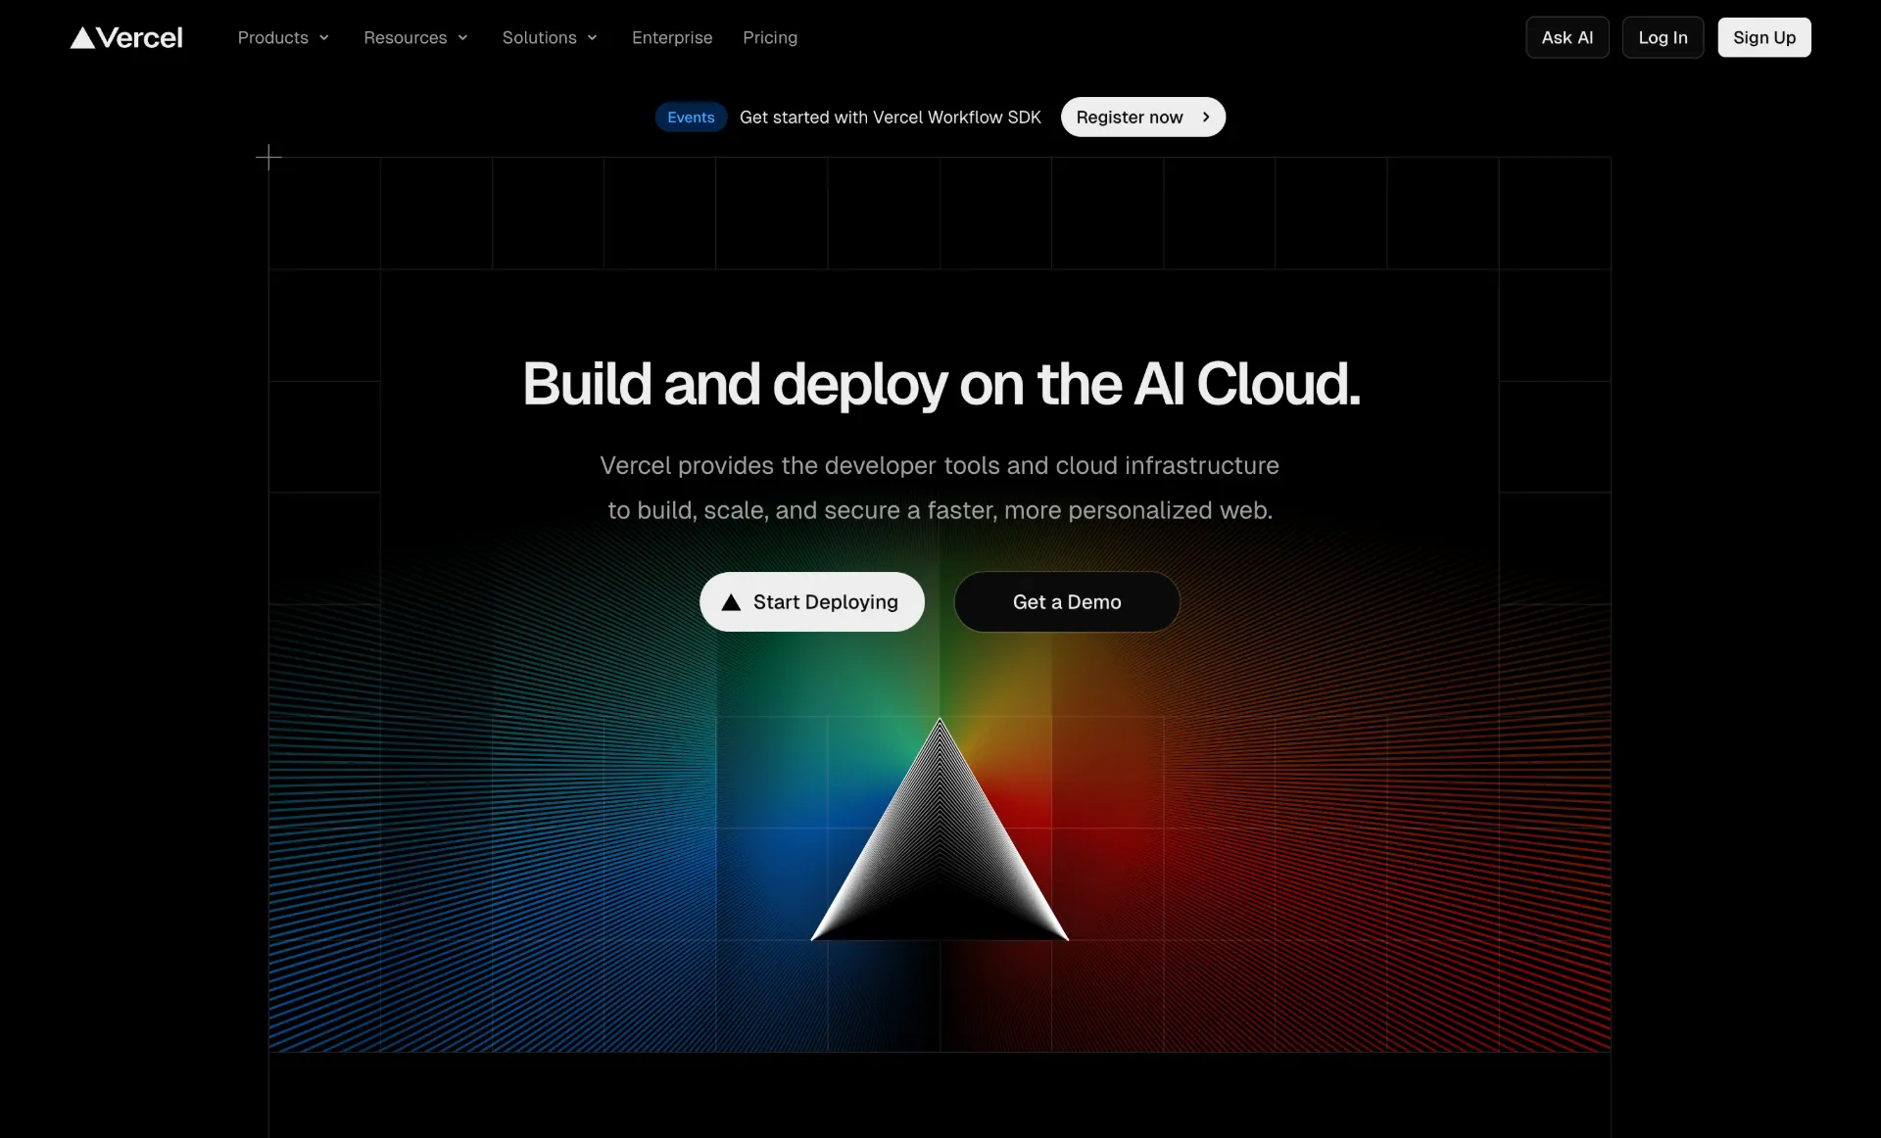Click the triangle icon inside Start Deploying
The image size is (1881, 1138).
tap(731, 603)
